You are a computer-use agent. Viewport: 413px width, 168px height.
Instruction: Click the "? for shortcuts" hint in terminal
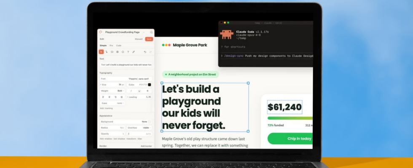click(233, 47)
